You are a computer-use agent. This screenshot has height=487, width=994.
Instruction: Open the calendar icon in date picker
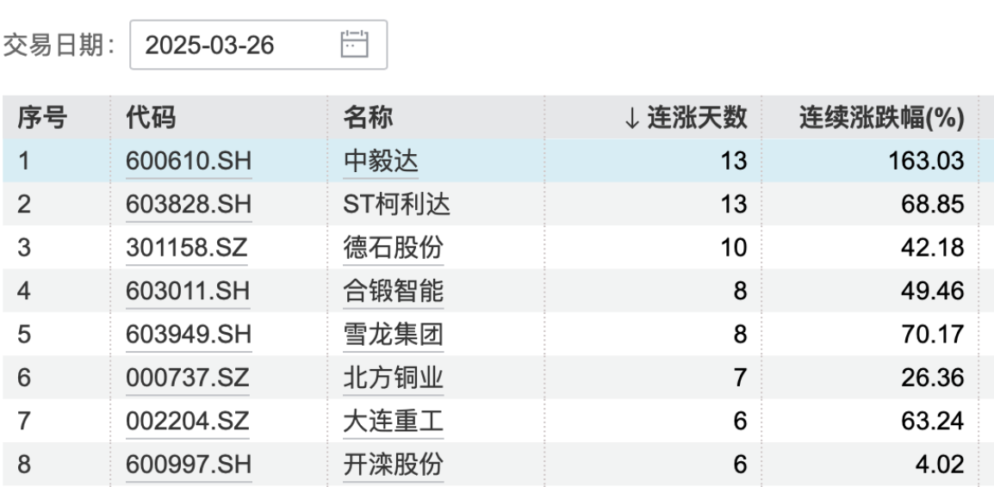[354, 45]
